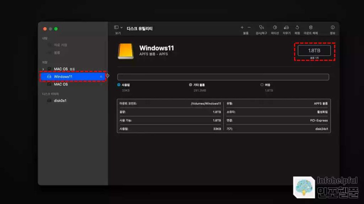Expand the view options chevron beside sidebar icon
The height and width of the screenshot is (204, 364).
coord(122,28)
